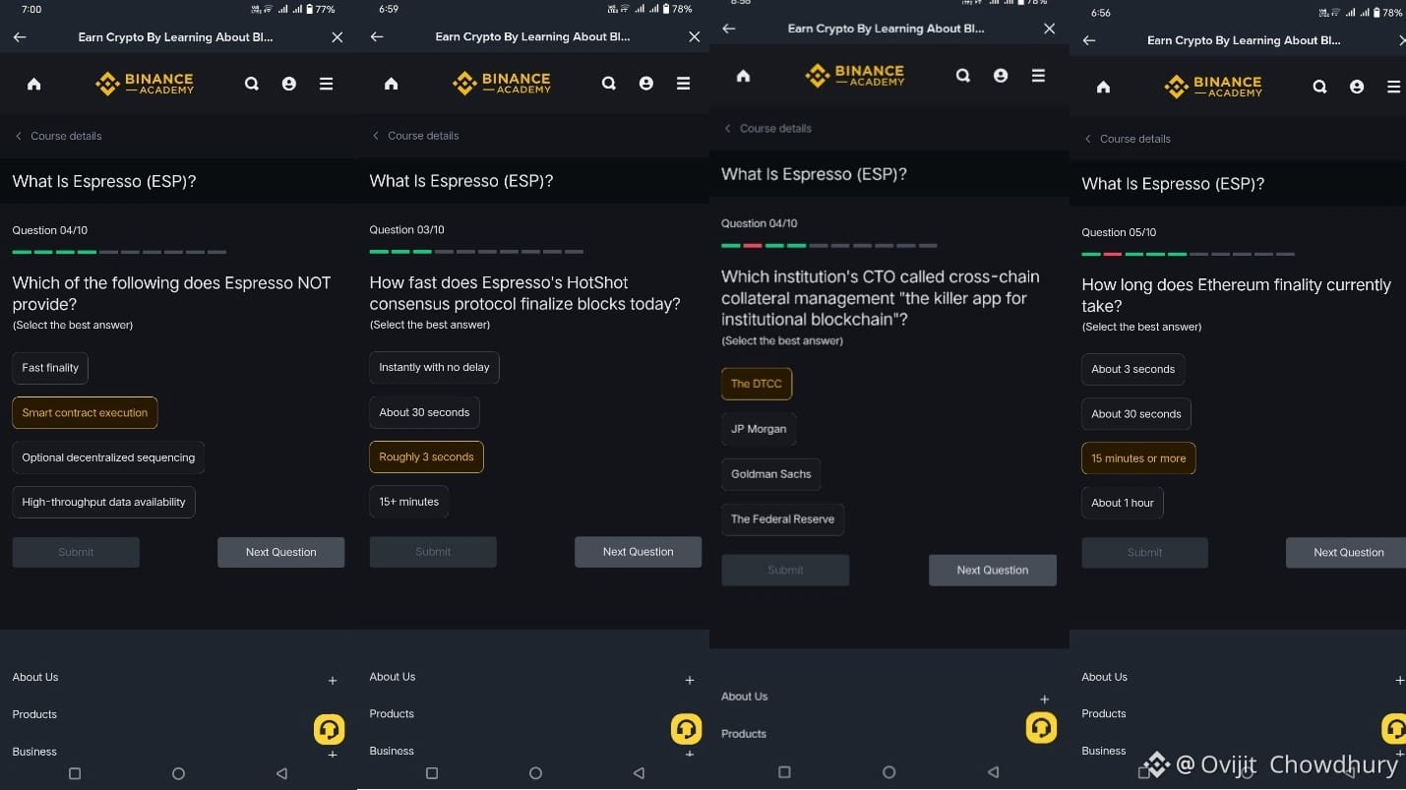Open the profile icon in the 7:00 screen
Viewport: 1406px width, 790px height.
(x=289, y=85)
